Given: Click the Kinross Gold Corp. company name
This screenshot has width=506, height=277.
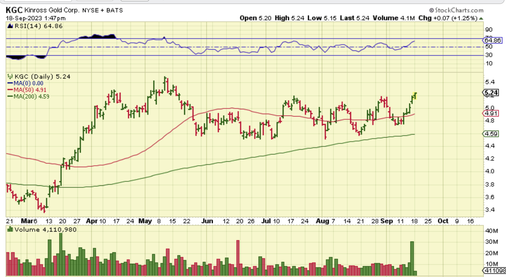Looking at the screenshot, I should point(52,10).
